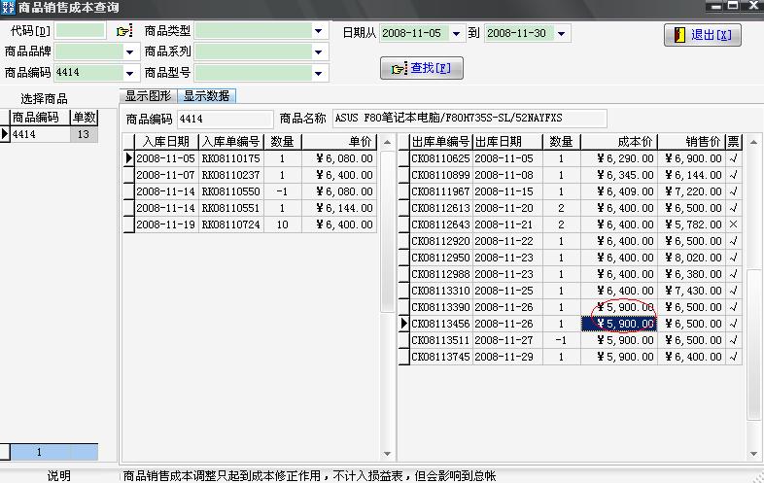
Task: Open the 商品型号 dropdown
Action: (319, 73)
